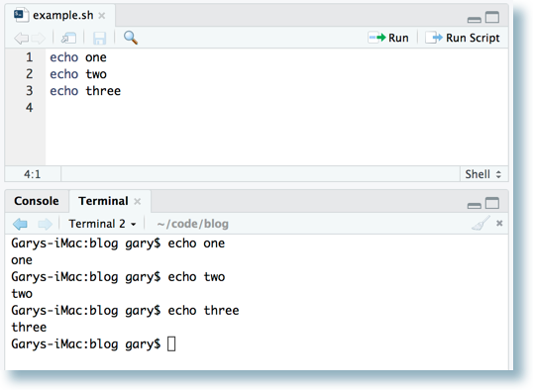
Task: Click the Run Script button
Action: [x=463, y=38]
